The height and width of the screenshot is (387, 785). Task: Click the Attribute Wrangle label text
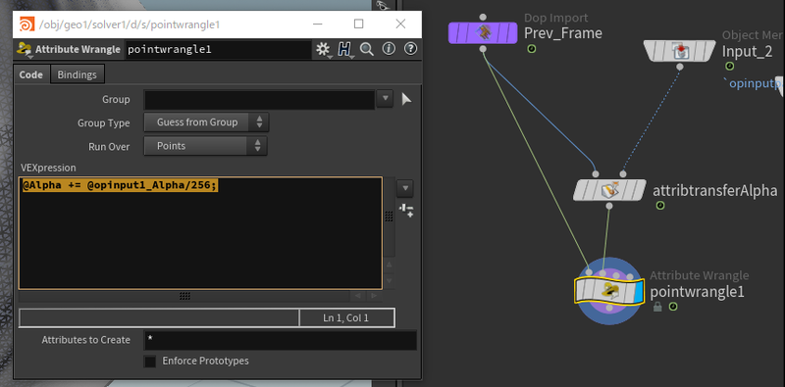pos(78,50)
